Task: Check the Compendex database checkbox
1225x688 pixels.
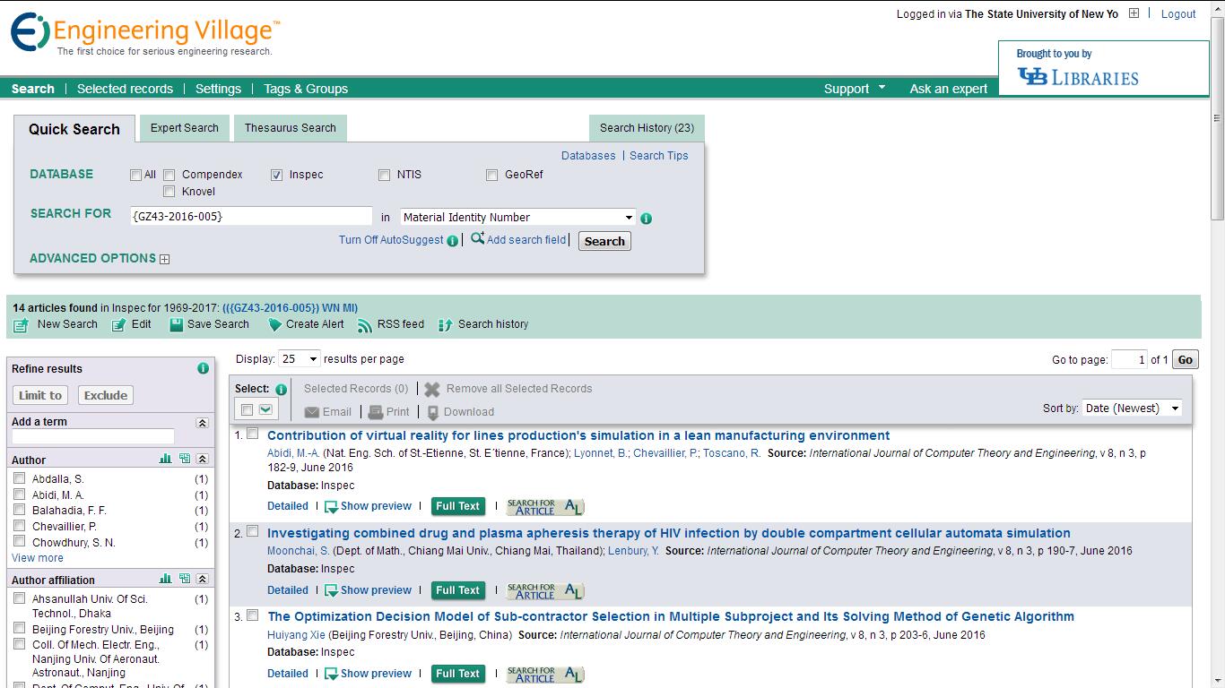Action: coord(169,176)
